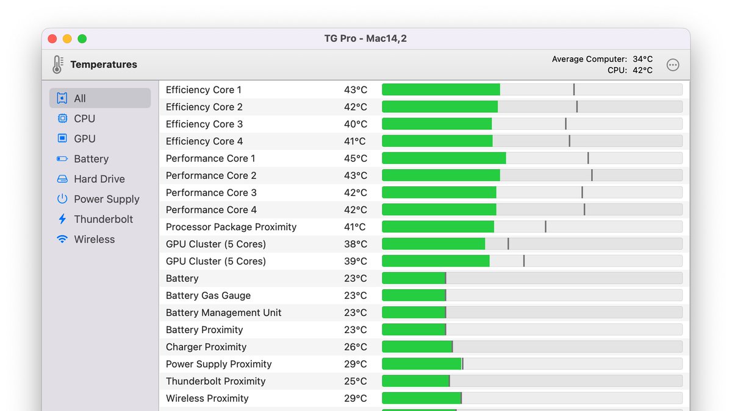The image size is (732, 411).
Task: Select the Performance Core 3 row label
Action: coord(211,192)
